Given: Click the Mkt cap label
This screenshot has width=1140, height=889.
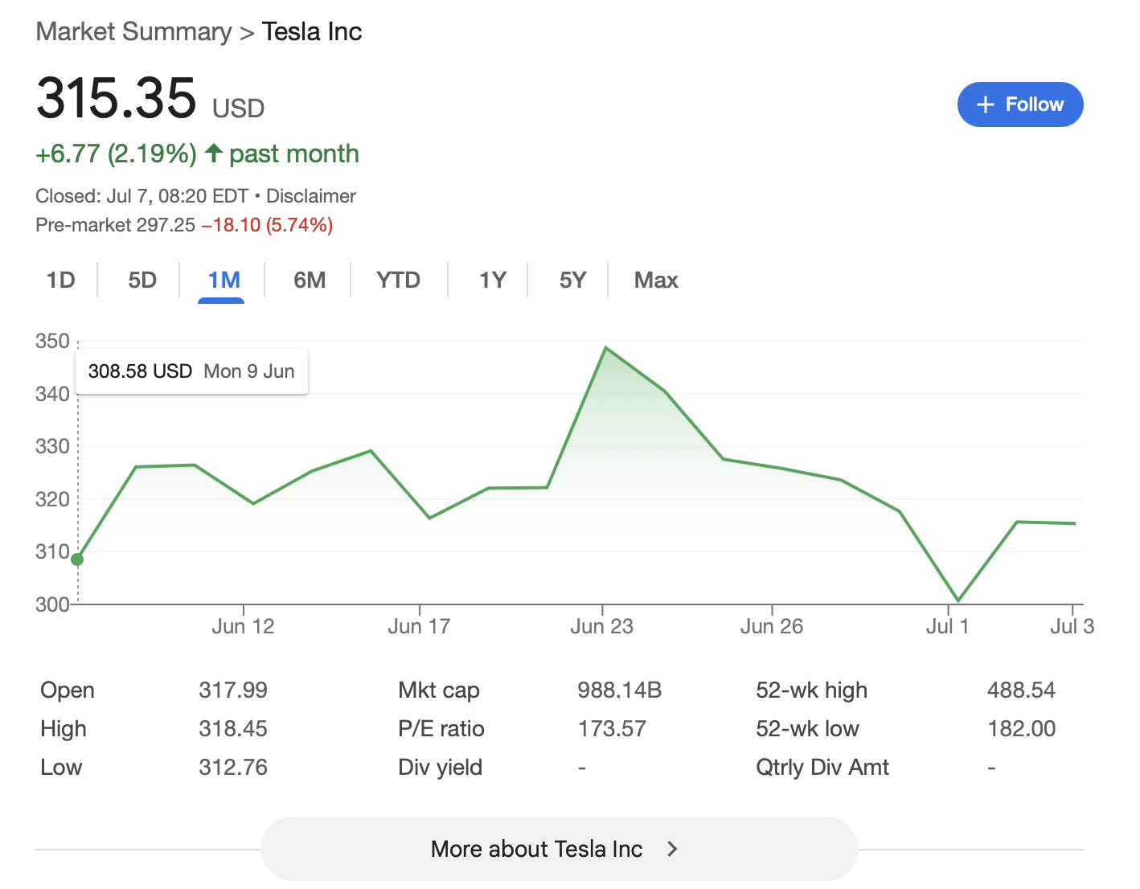Looking at the screenshot, I should (x=439, y=690).
